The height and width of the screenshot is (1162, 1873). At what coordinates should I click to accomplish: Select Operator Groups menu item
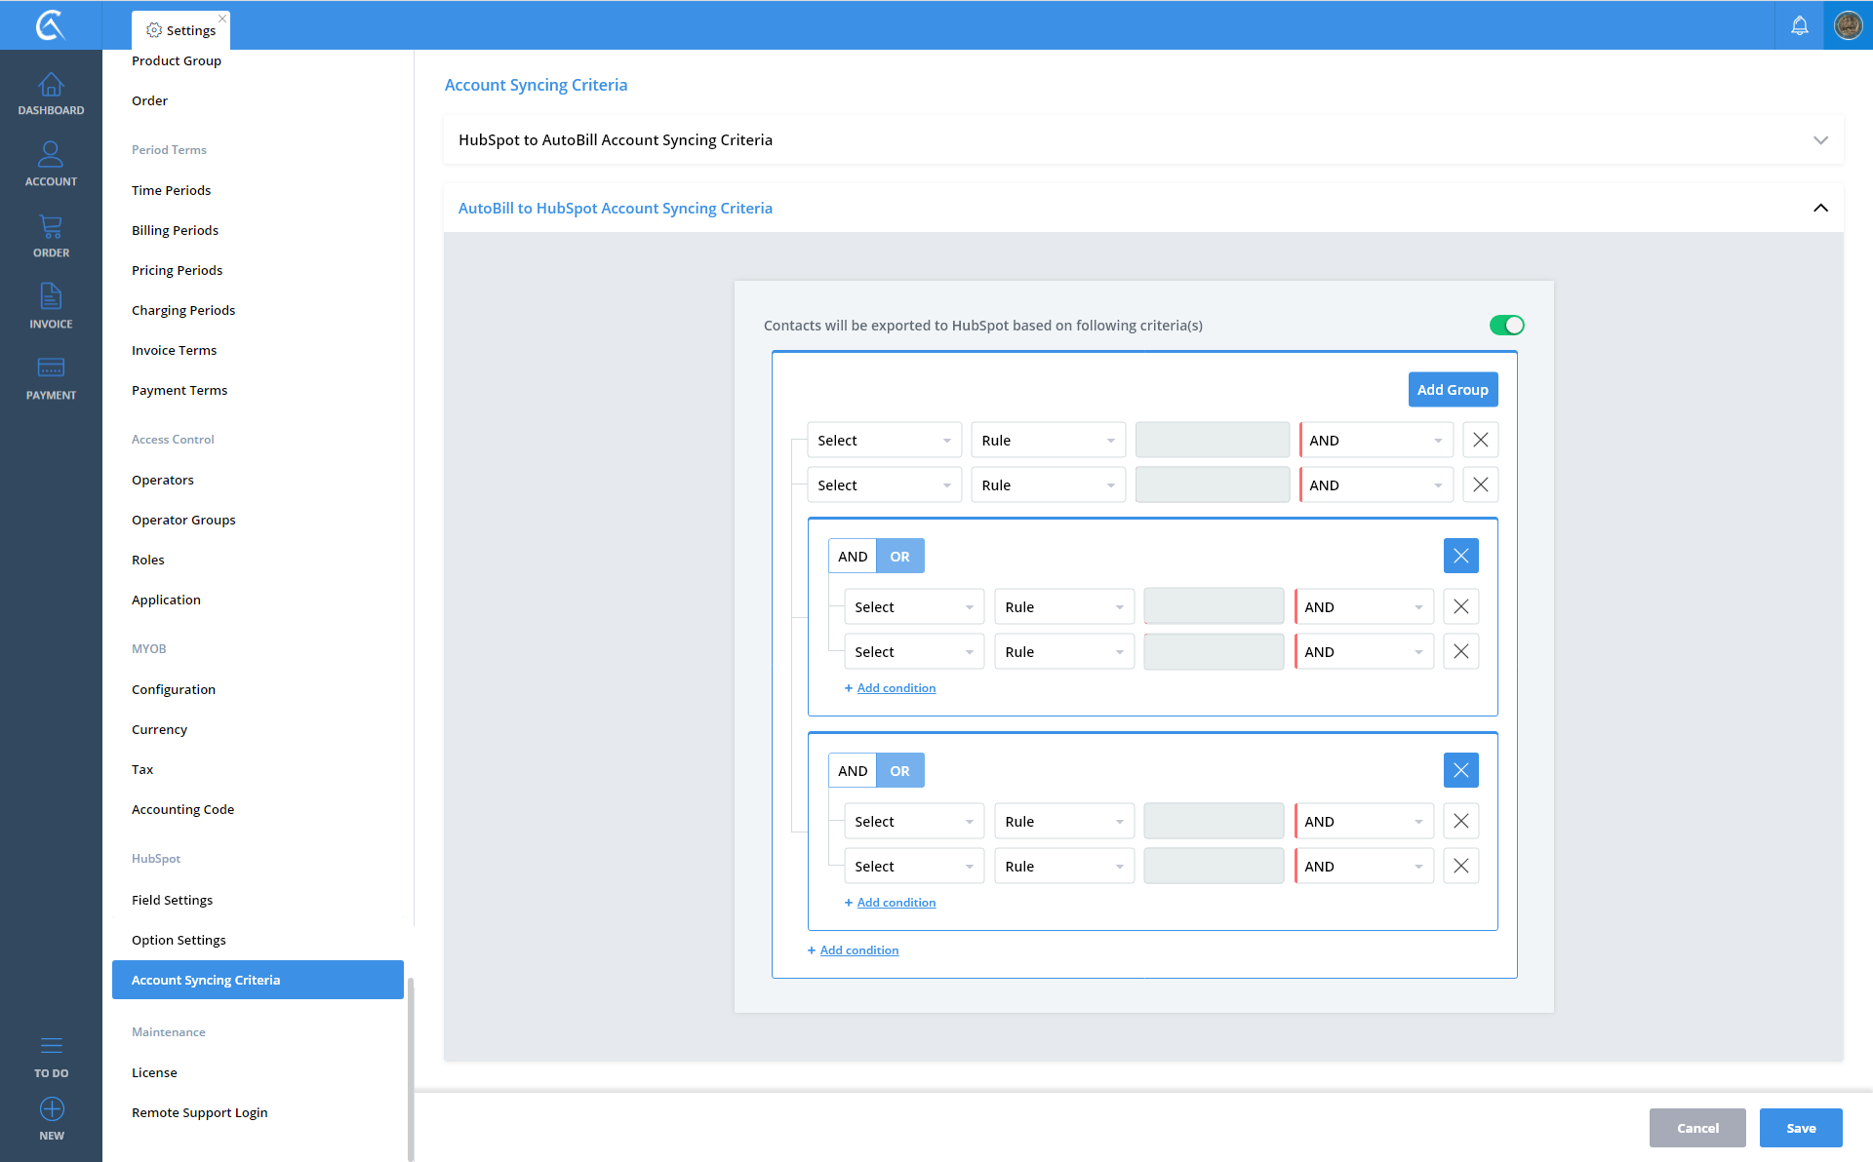point(183,520)
